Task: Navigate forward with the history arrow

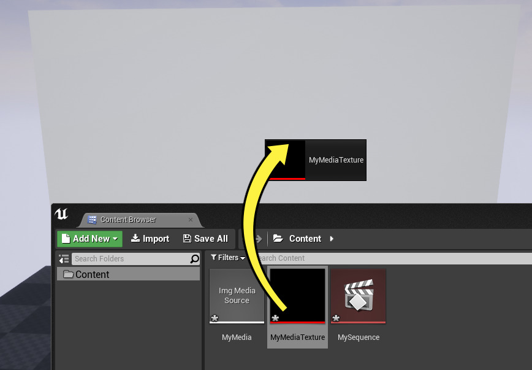Action: (259, 239)
